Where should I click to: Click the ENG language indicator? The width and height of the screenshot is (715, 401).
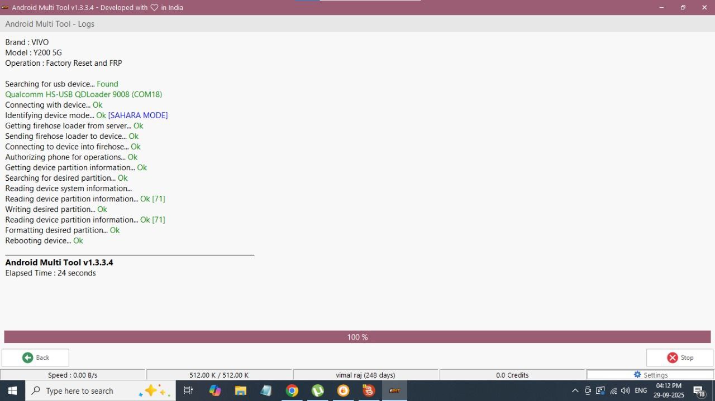pos(640,390)
